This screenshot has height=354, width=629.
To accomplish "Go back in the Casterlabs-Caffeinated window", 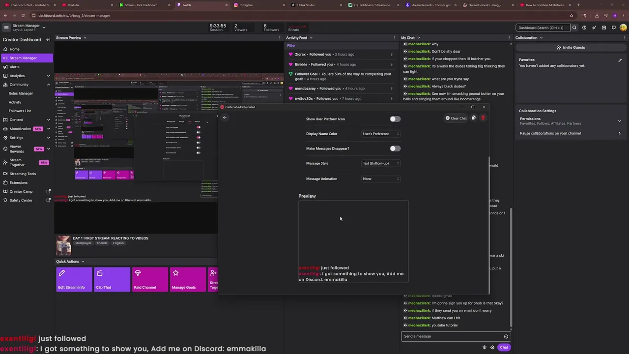I will click(225, 118).
